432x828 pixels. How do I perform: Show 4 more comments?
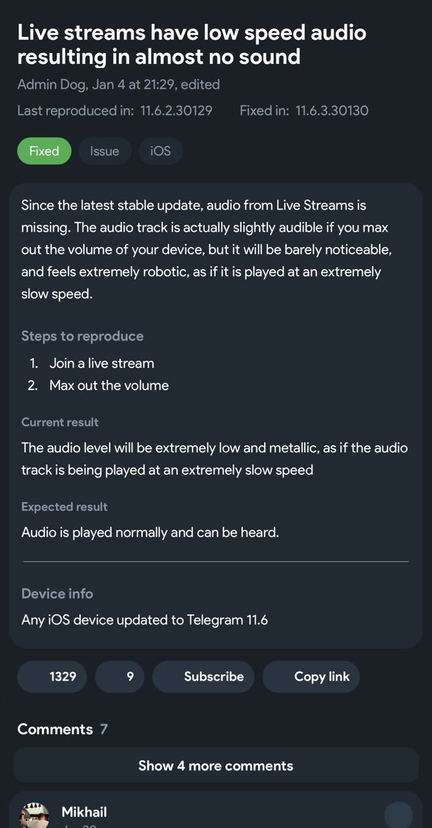216,765
